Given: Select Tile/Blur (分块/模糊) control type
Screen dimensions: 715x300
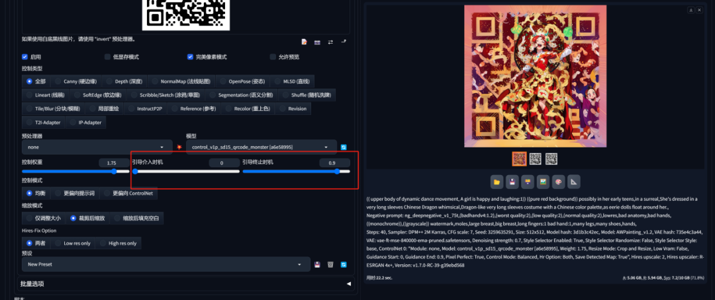Looking at the screenshot, I should [54, 109].
